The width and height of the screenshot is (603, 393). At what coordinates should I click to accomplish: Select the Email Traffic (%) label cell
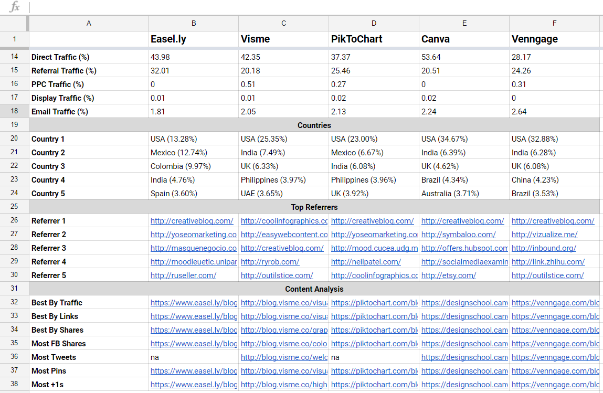[x=89, y=112]
